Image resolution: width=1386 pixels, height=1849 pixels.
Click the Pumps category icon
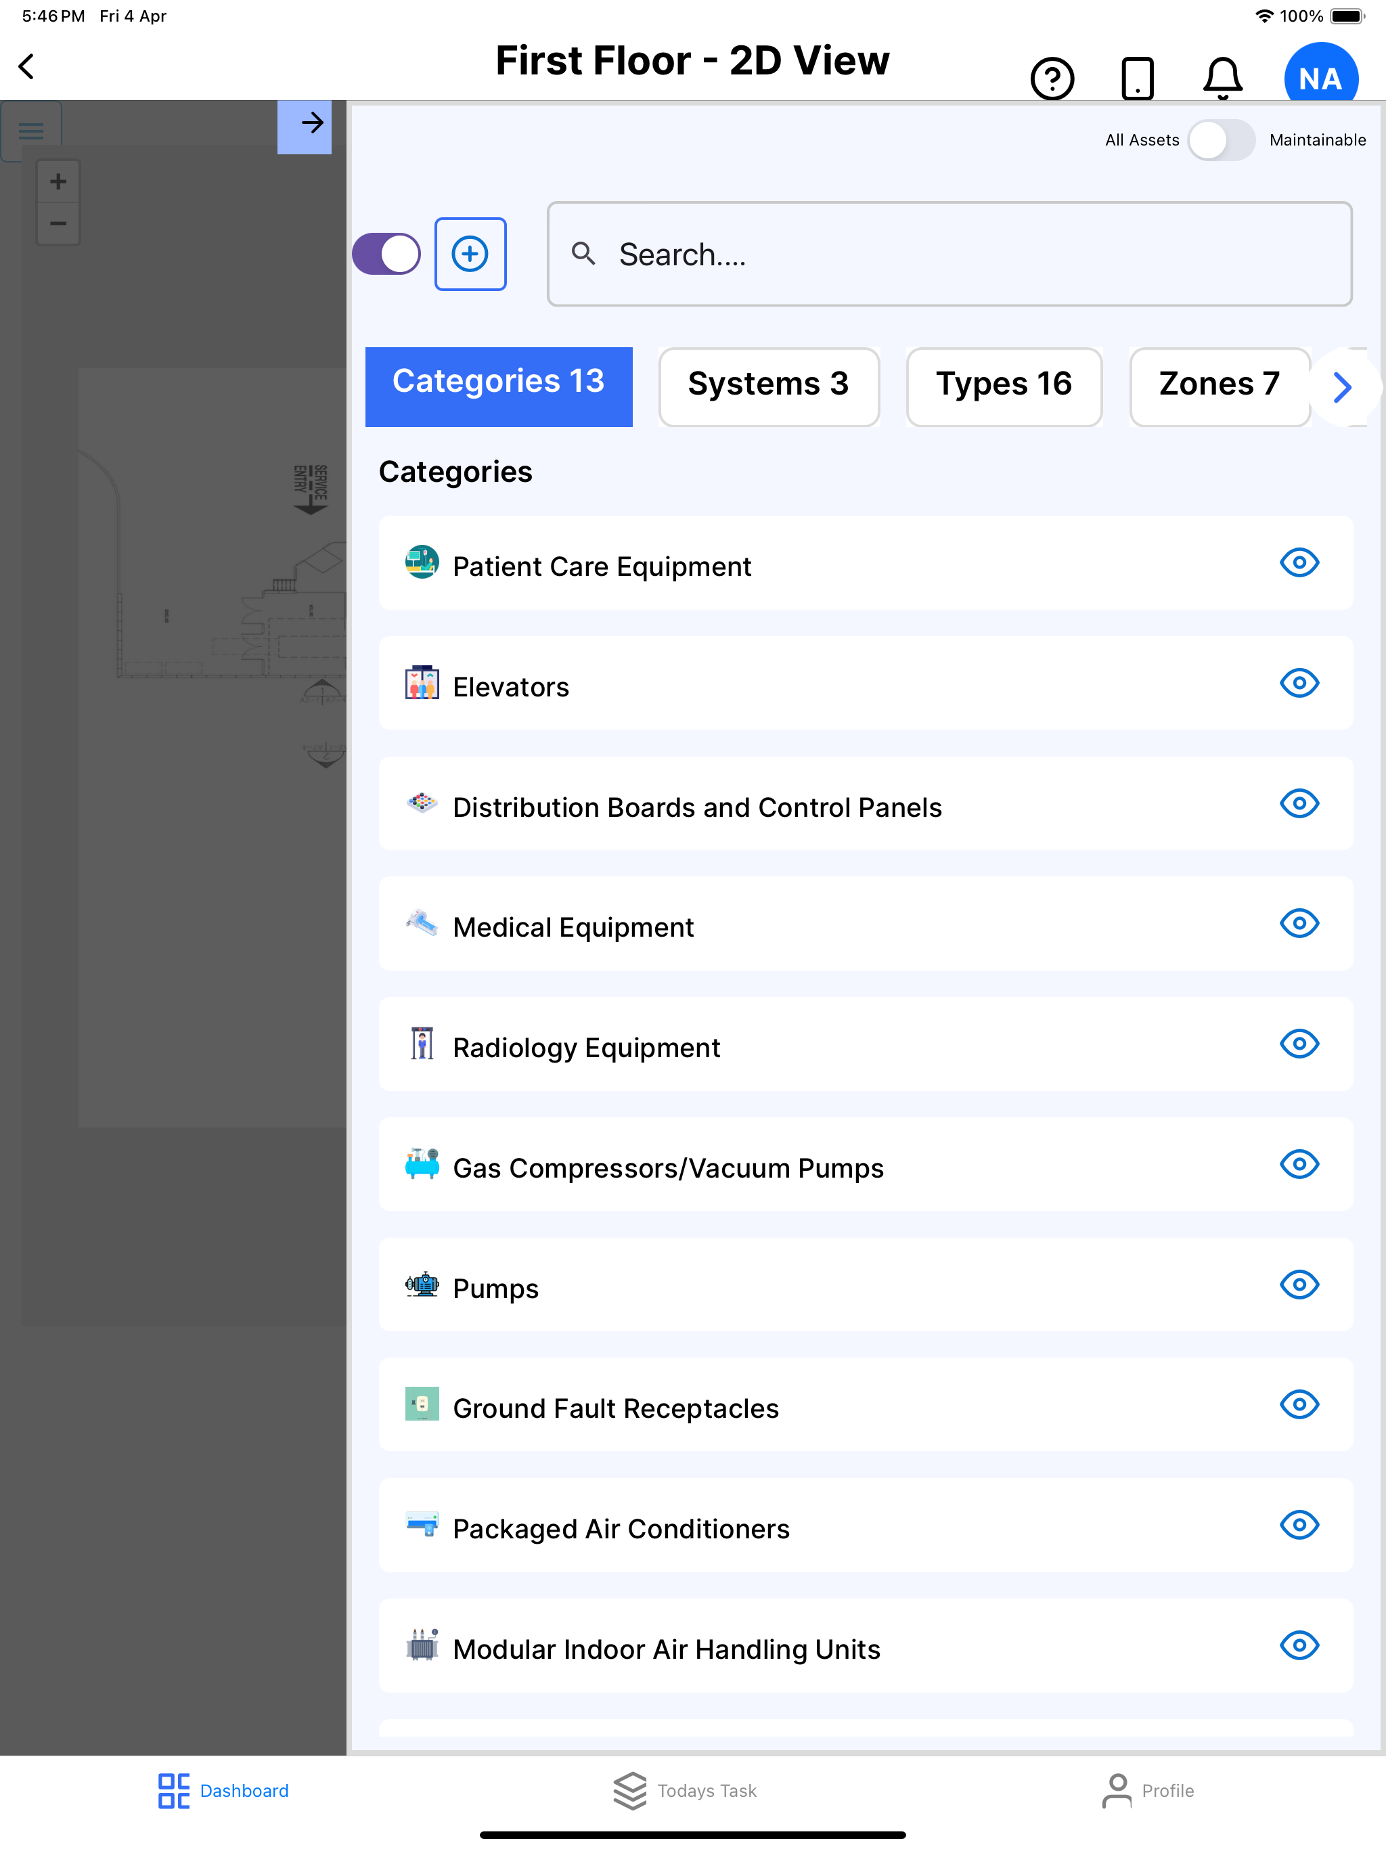pos(422,1284)
